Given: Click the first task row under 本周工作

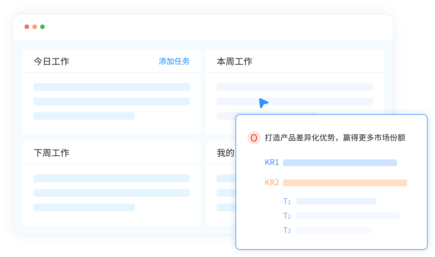Looking at the screenshot, I should tap(295, 87).
